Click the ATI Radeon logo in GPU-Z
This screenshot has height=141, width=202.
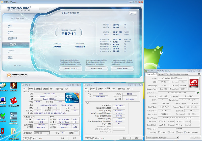(194, 83)
